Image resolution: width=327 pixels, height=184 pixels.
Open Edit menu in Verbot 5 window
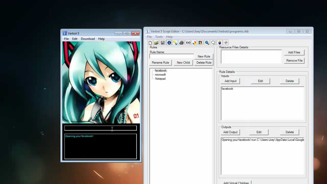point(75,39)
